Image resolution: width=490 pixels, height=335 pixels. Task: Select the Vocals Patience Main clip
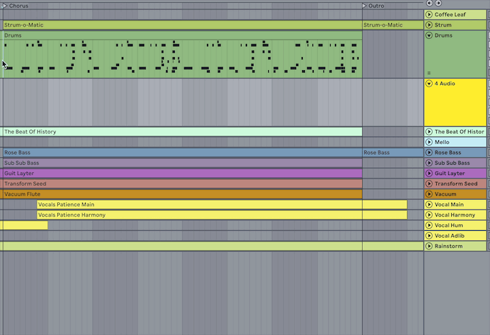(199, 204)
